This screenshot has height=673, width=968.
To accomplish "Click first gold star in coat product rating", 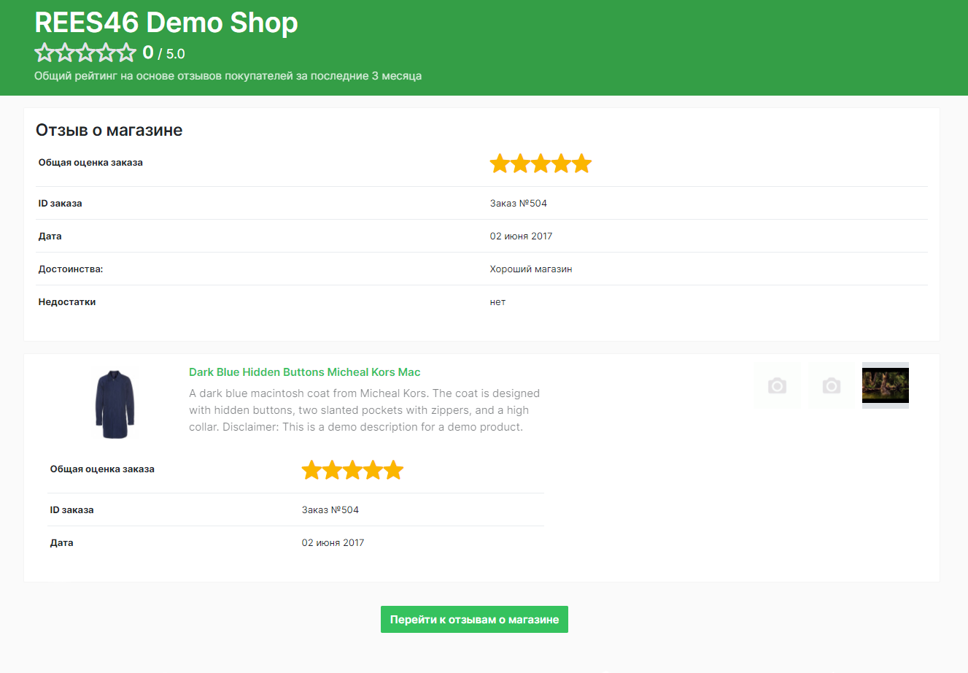I will pos(311,470).
